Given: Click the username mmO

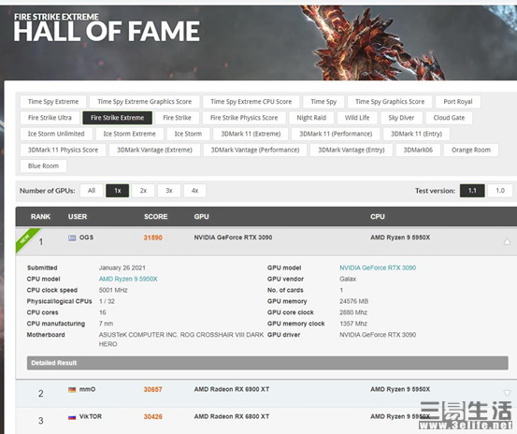Looking at the screenshot, I should pos(87,389).
